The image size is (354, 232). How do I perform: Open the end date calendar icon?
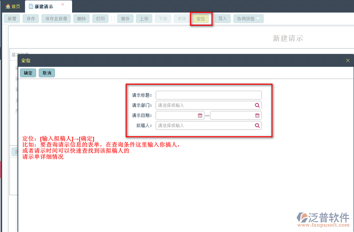coord(257,116)
